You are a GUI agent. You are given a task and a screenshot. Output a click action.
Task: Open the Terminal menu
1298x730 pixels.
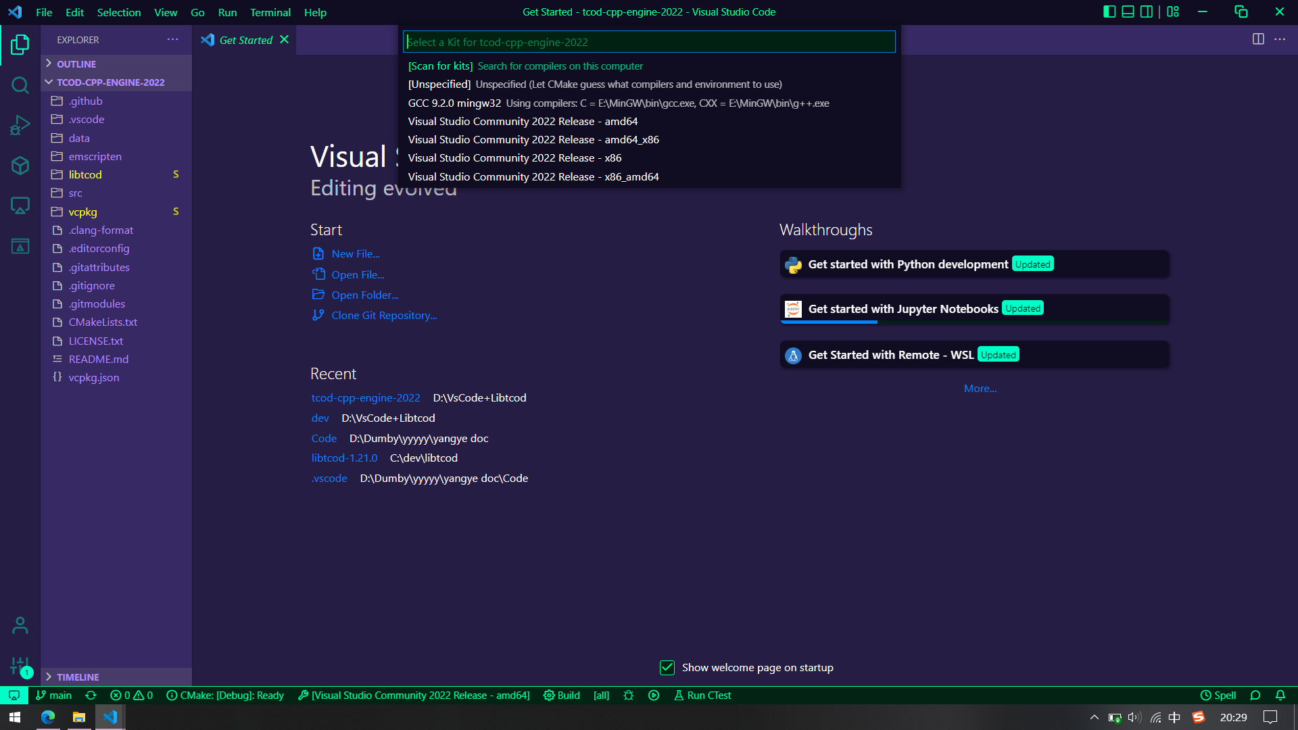[270, 12]
